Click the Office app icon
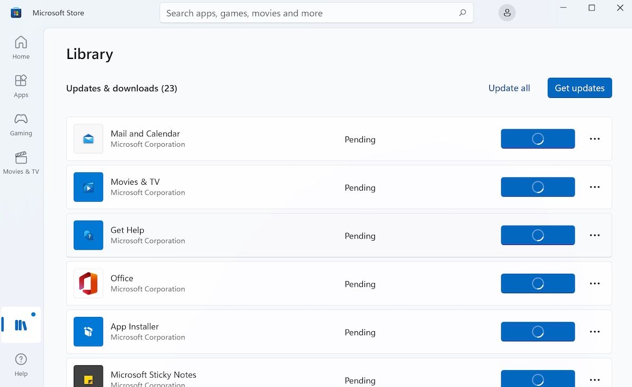The width and height of the screenshot is (632, 387). (88, 284)
